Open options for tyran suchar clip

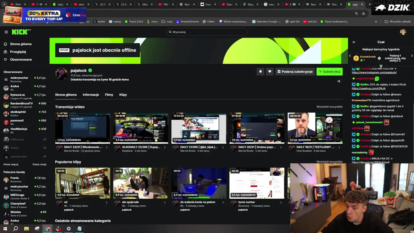point(281,202)
